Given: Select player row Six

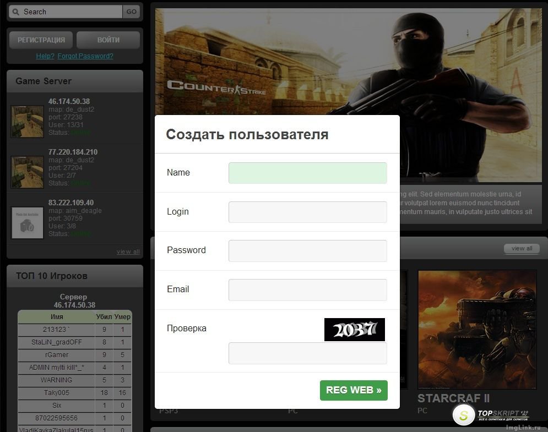Looking at the screenshot, I should [75, 405].
